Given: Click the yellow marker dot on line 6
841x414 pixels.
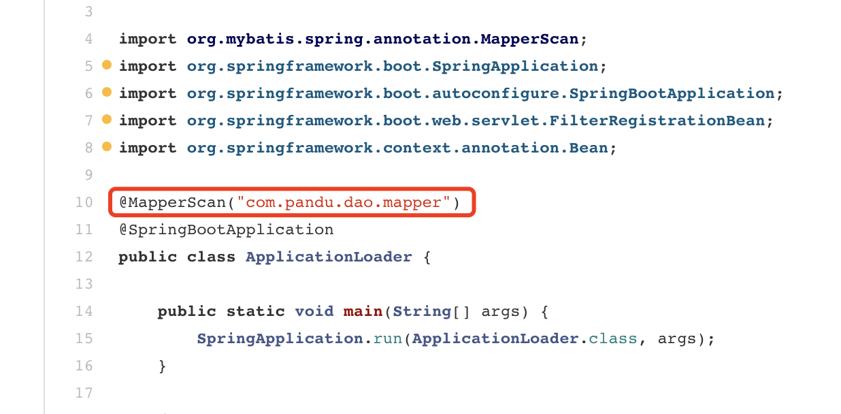Looking at the screenshot, I should pyautogui.click(x=106, y=93).
